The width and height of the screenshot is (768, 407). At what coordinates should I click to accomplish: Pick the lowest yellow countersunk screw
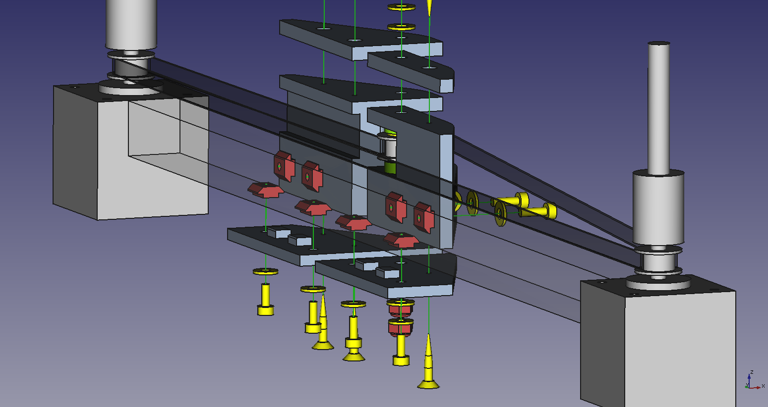coord(428,360)
